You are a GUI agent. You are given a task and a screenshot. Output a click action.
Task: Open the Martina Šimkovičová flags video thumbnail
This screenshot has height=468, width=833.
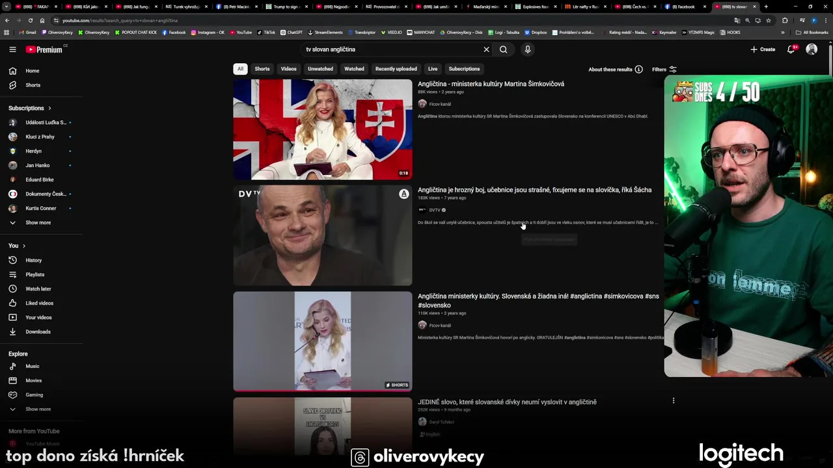coord(323,129)
